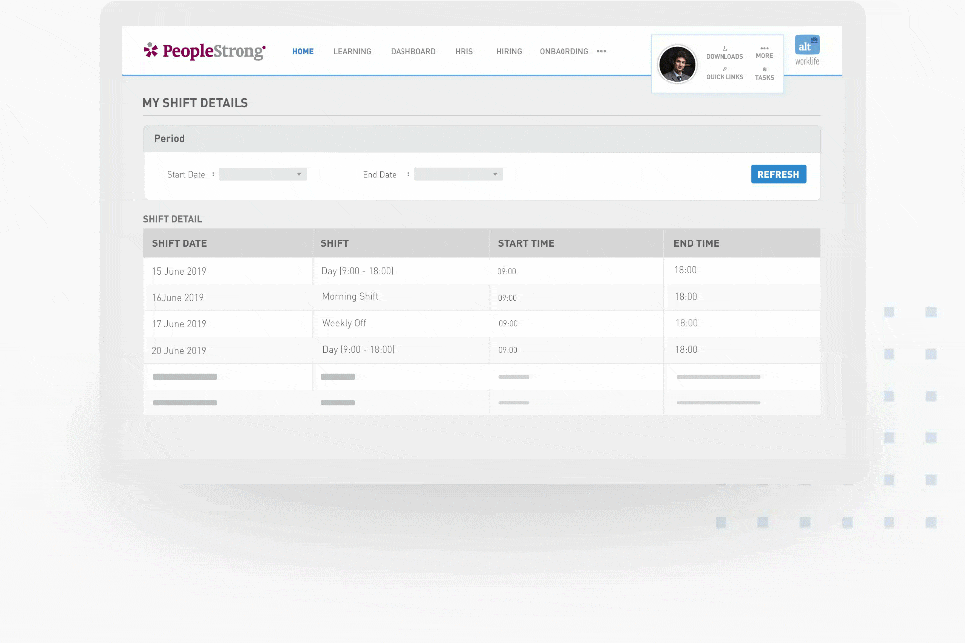Expand navigation overflow dots after Onboarding
This screenshot has width=965, height=643.
[x=601, y=51]
